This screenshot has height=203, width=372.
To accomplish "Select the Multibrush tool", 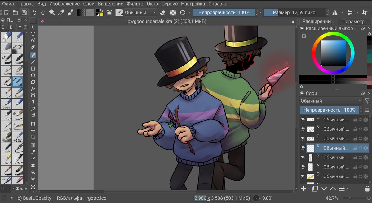I will (x=33, y=116).
